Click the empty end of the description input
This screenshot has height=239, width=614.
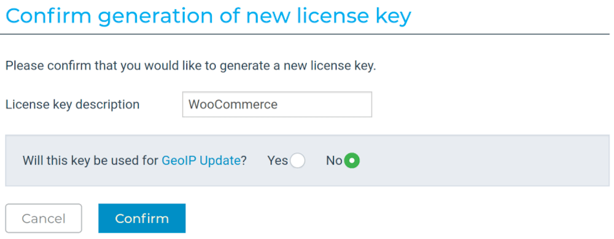coord(325,104)
